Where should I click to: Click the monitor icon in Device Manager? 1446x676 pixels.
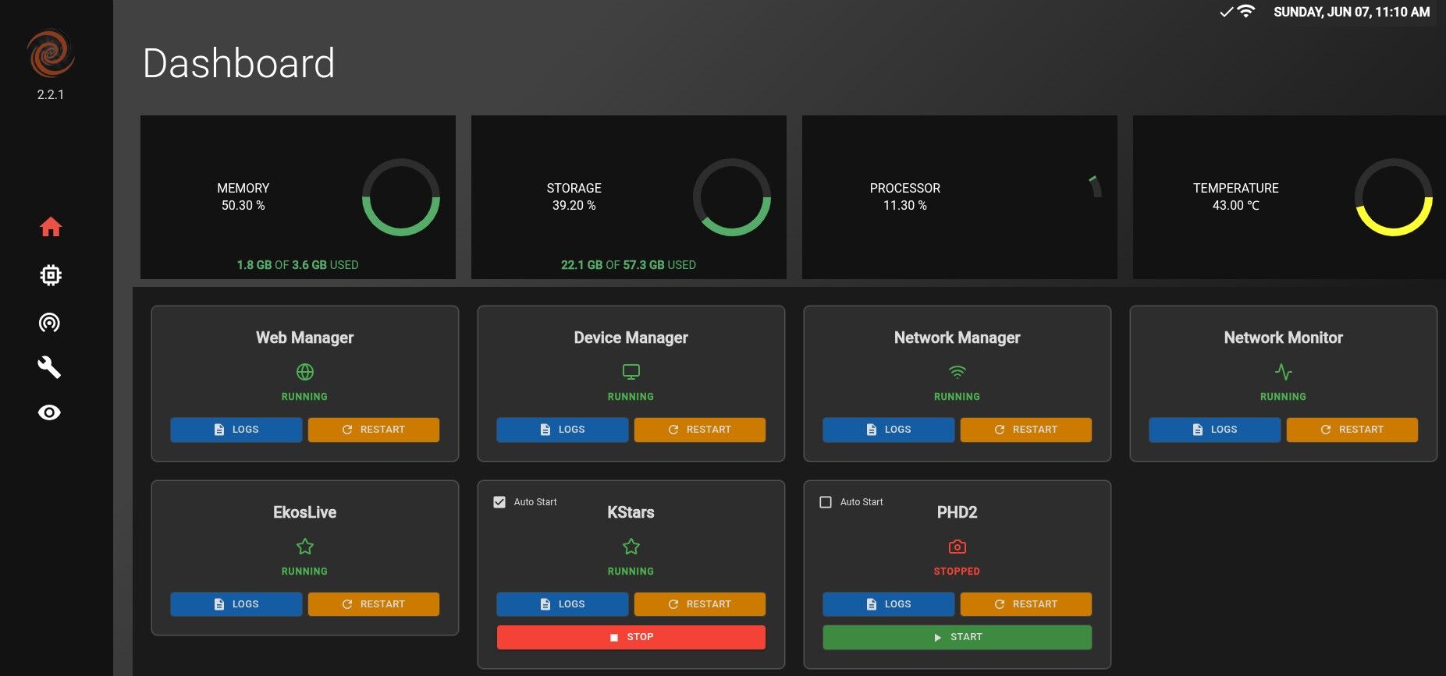point(631,372)
